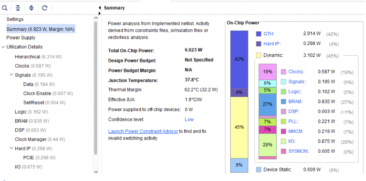This screenshot has height=181, width=366.
Task: Select Summary (6.923 W, Margin: N/A)
Action: click(x=41, y=29)
